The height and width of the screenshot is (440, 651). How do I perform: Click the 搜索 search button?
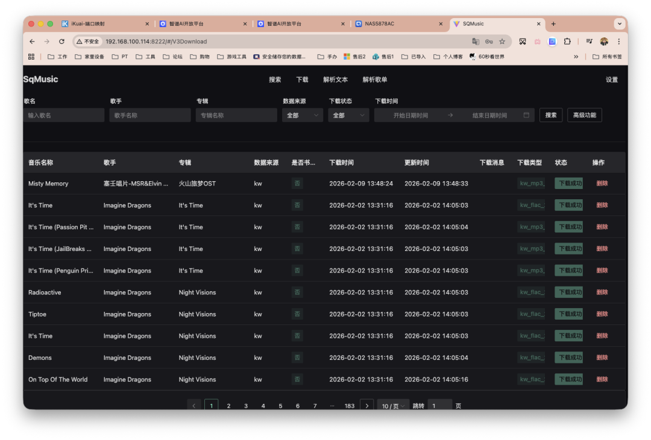click(550, 114)
